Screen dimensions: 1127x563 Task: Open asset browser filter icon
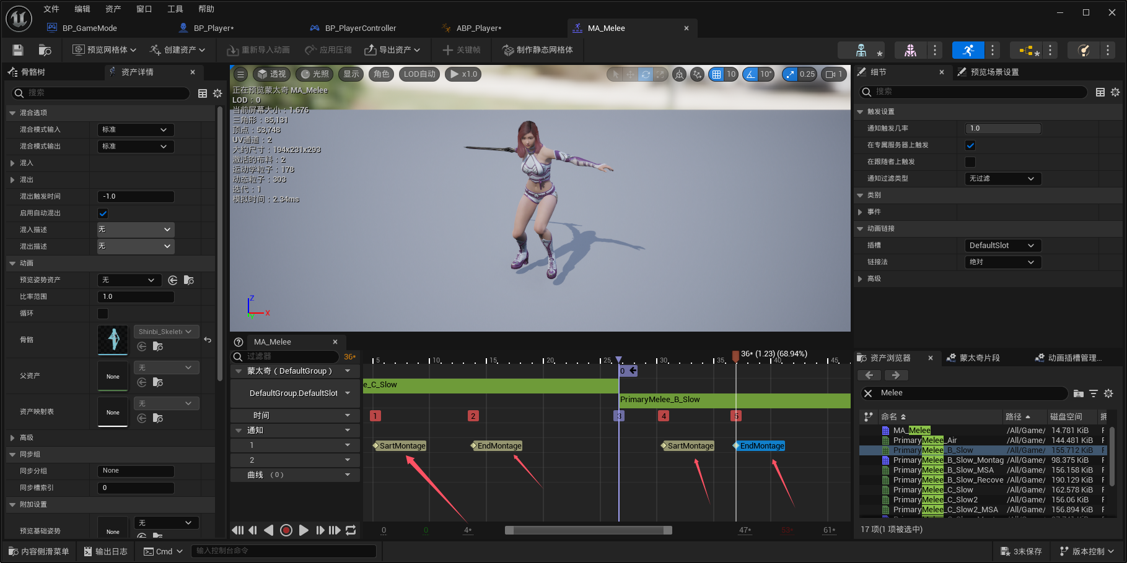[1094, 393]
